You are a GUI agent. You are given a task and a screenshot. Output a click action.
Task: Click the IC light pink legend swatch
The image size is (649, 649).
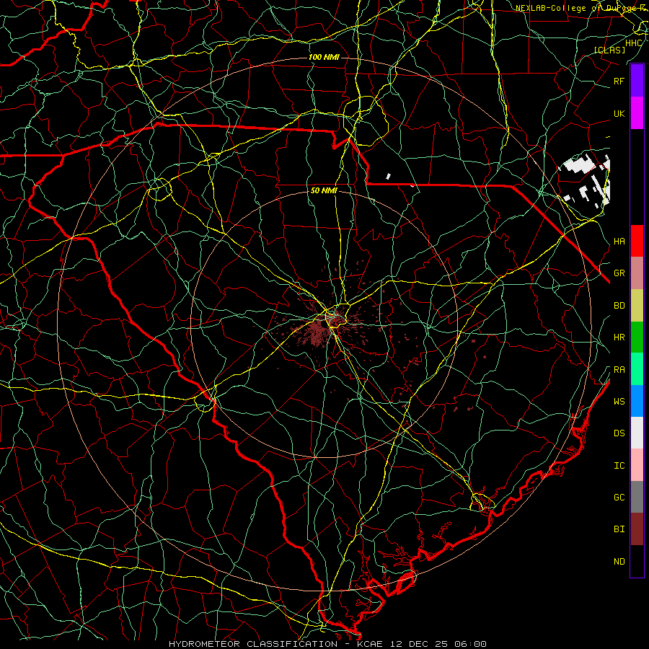point(637,465)
